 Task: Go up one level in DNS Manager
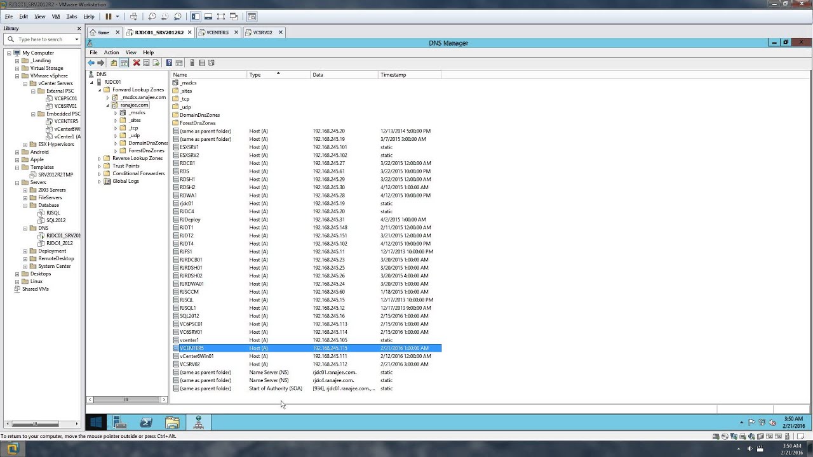coord(114,63)
